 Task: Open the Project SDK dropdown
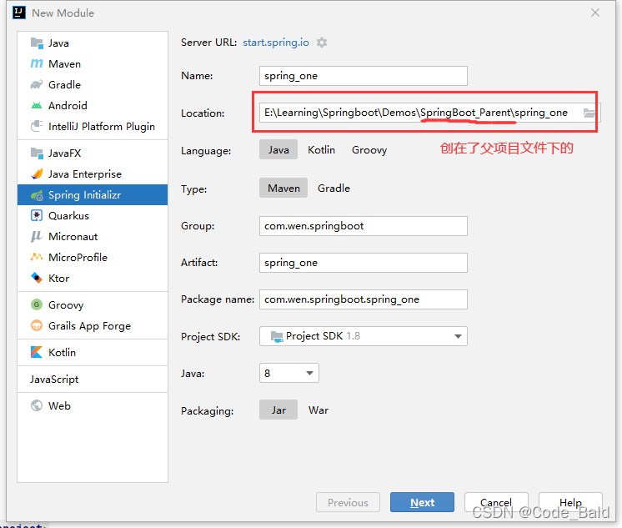[364, 336]
